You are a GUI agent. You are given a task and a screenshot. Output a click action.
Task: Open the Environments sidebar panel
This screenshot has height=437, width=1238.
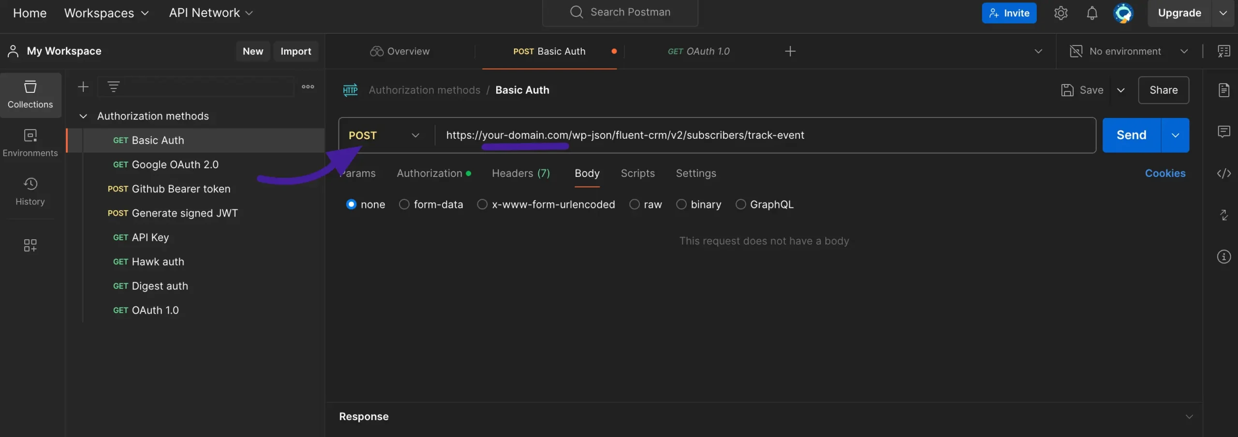click(30, 143)
